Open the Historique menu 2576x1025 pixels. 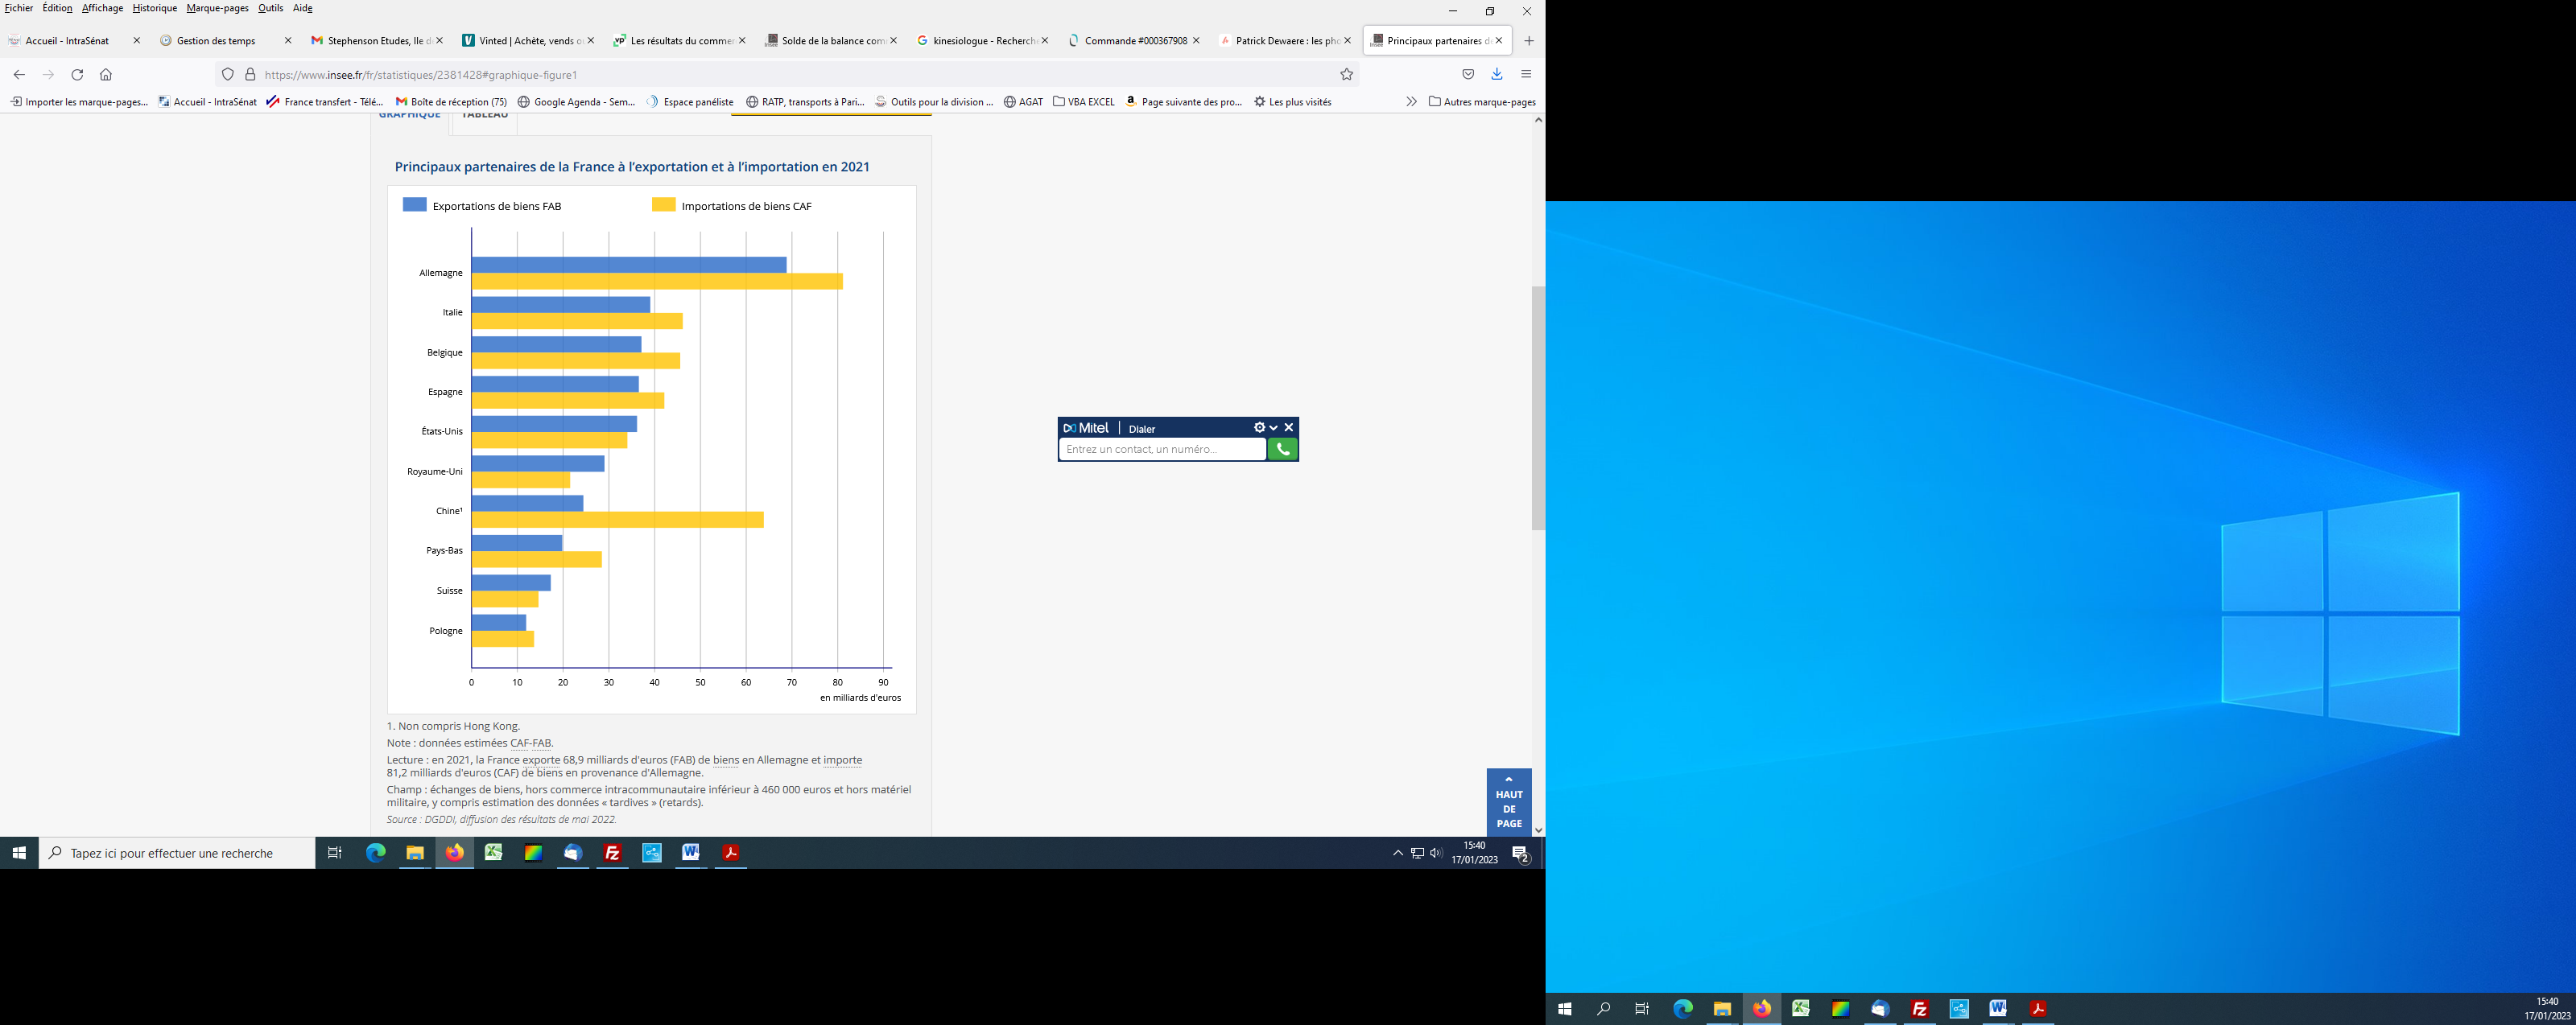[x=154, y=8]
